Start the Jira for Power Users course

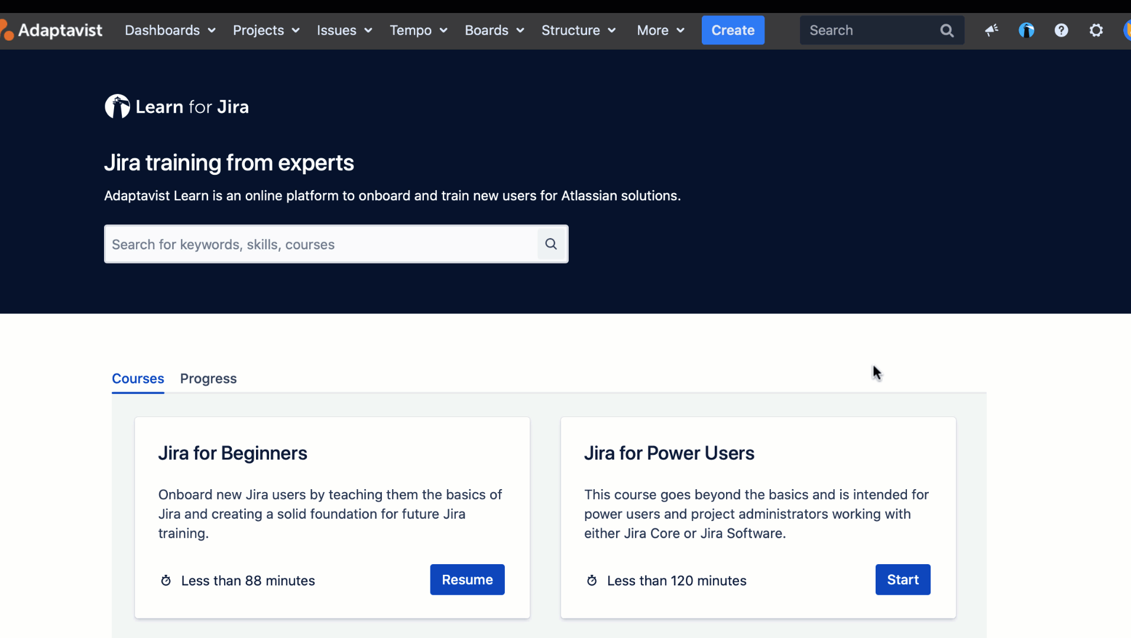pyautogui.click(x=903, y=580)
